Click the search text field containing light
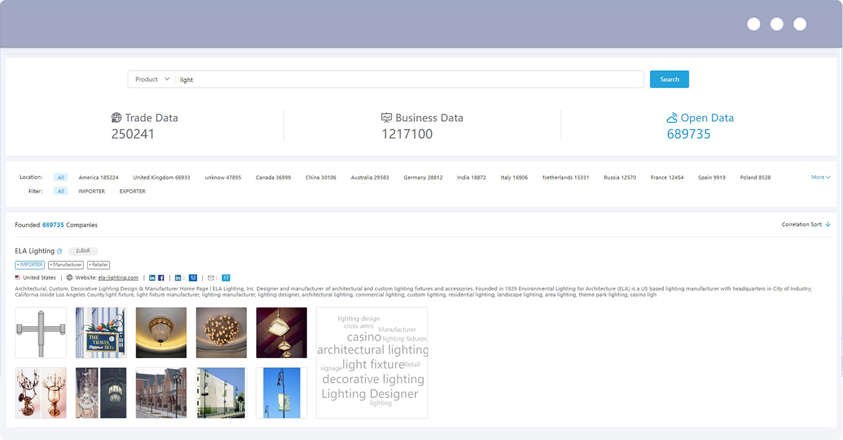The width and height of the screenshot is (843, 440). coord(409,79)
